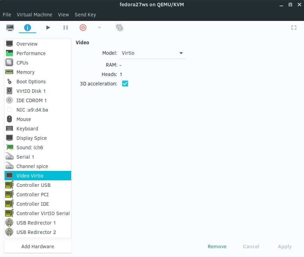Image resolution: width=304 pixels, height=257 pixels.
Task: Select Sound: ich6 entry
Action: pos(38,148)
